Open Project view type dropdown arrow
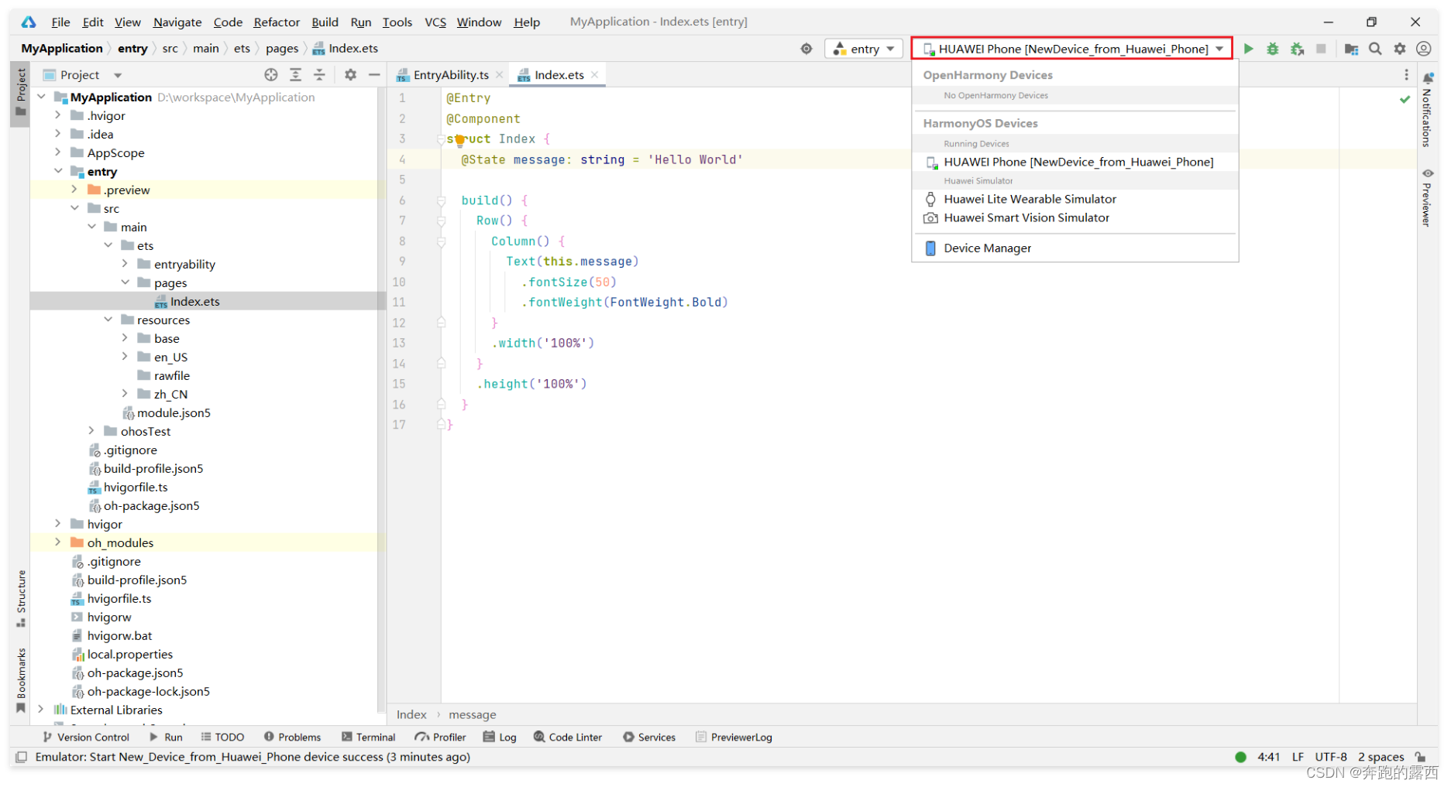Viewport: 1451px width, 787px height. 118,75
